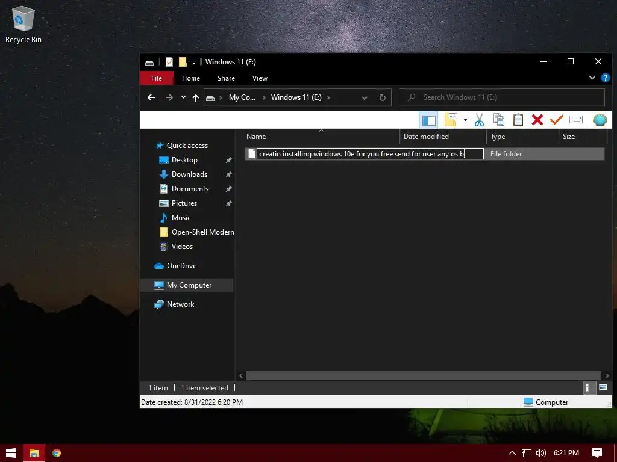Click the horizontal scrollbar right arrow
The width and height of the screenshot is (617, 462).
(607, 375)
